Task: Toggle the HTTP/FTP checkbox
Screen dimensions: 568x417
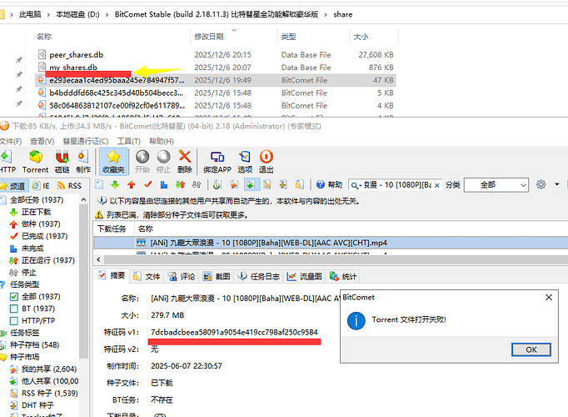Action: coord(14,320)
